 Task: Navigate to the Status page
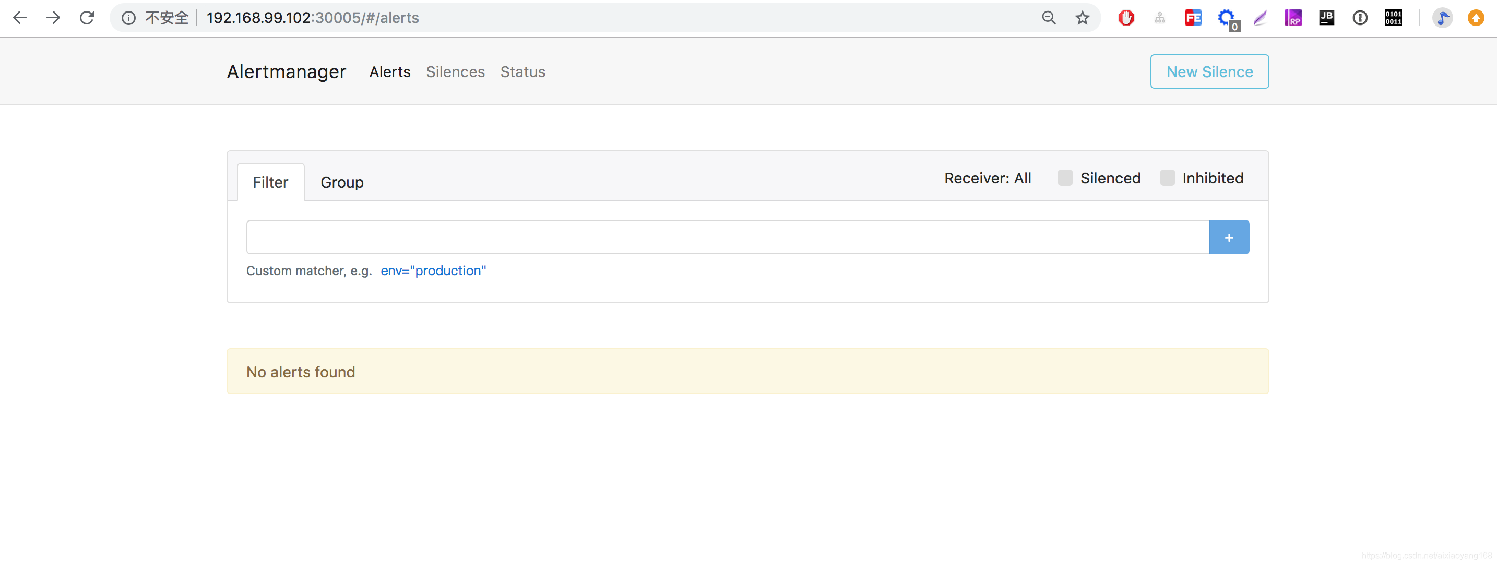[x=522, y=71]
